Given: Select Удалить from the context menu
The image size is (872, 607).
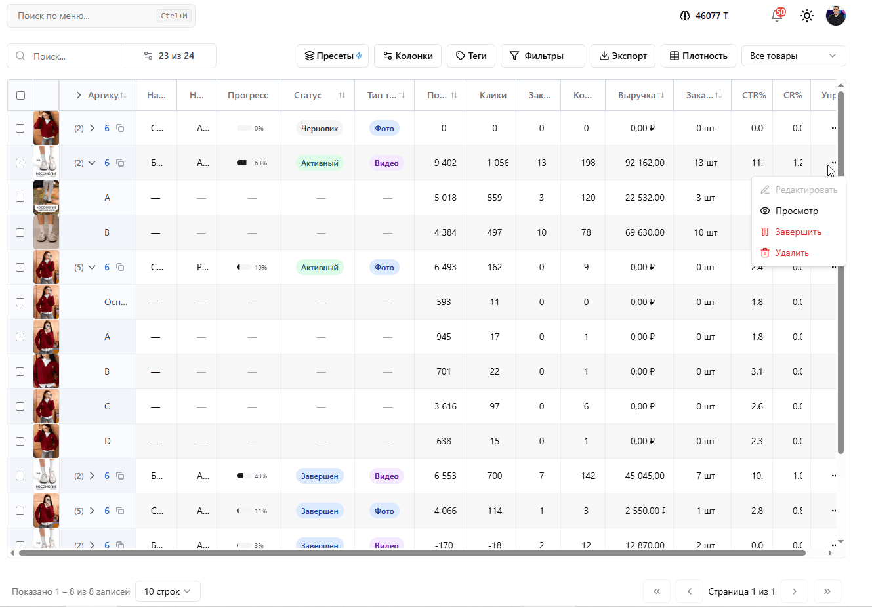Looking at the screenshot, I should tap(792, 253).
